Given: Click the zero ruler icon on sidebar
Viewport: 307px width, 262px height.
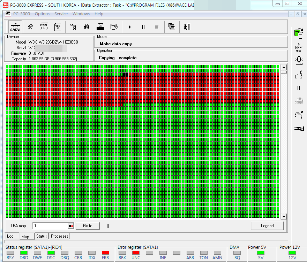Looking at the screenshot, I should [x=299, y=61].
